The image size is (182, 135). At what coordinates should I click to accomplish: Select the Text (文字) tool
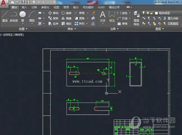coord(103,17)
